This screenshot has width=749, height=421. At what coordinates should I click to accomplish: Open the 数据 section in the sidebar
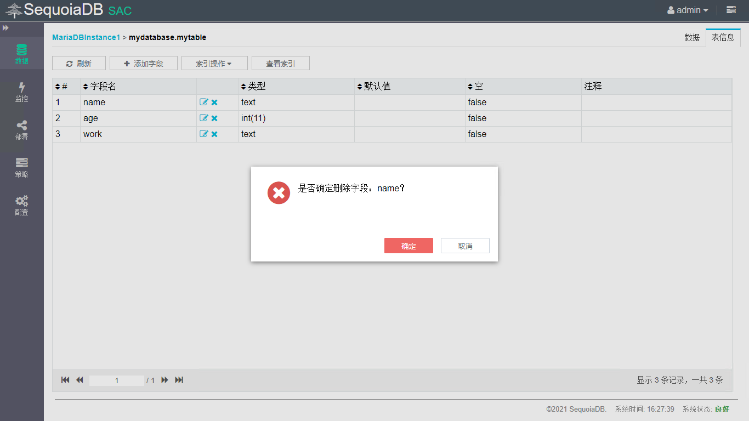tap(21, 53)
